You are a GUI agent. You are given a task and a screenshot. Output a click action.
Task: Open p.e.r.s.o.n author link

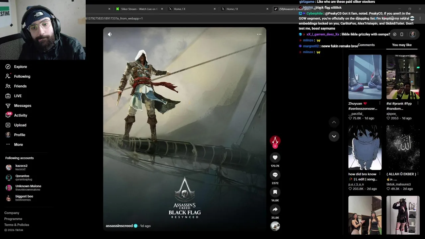point(356,184)
